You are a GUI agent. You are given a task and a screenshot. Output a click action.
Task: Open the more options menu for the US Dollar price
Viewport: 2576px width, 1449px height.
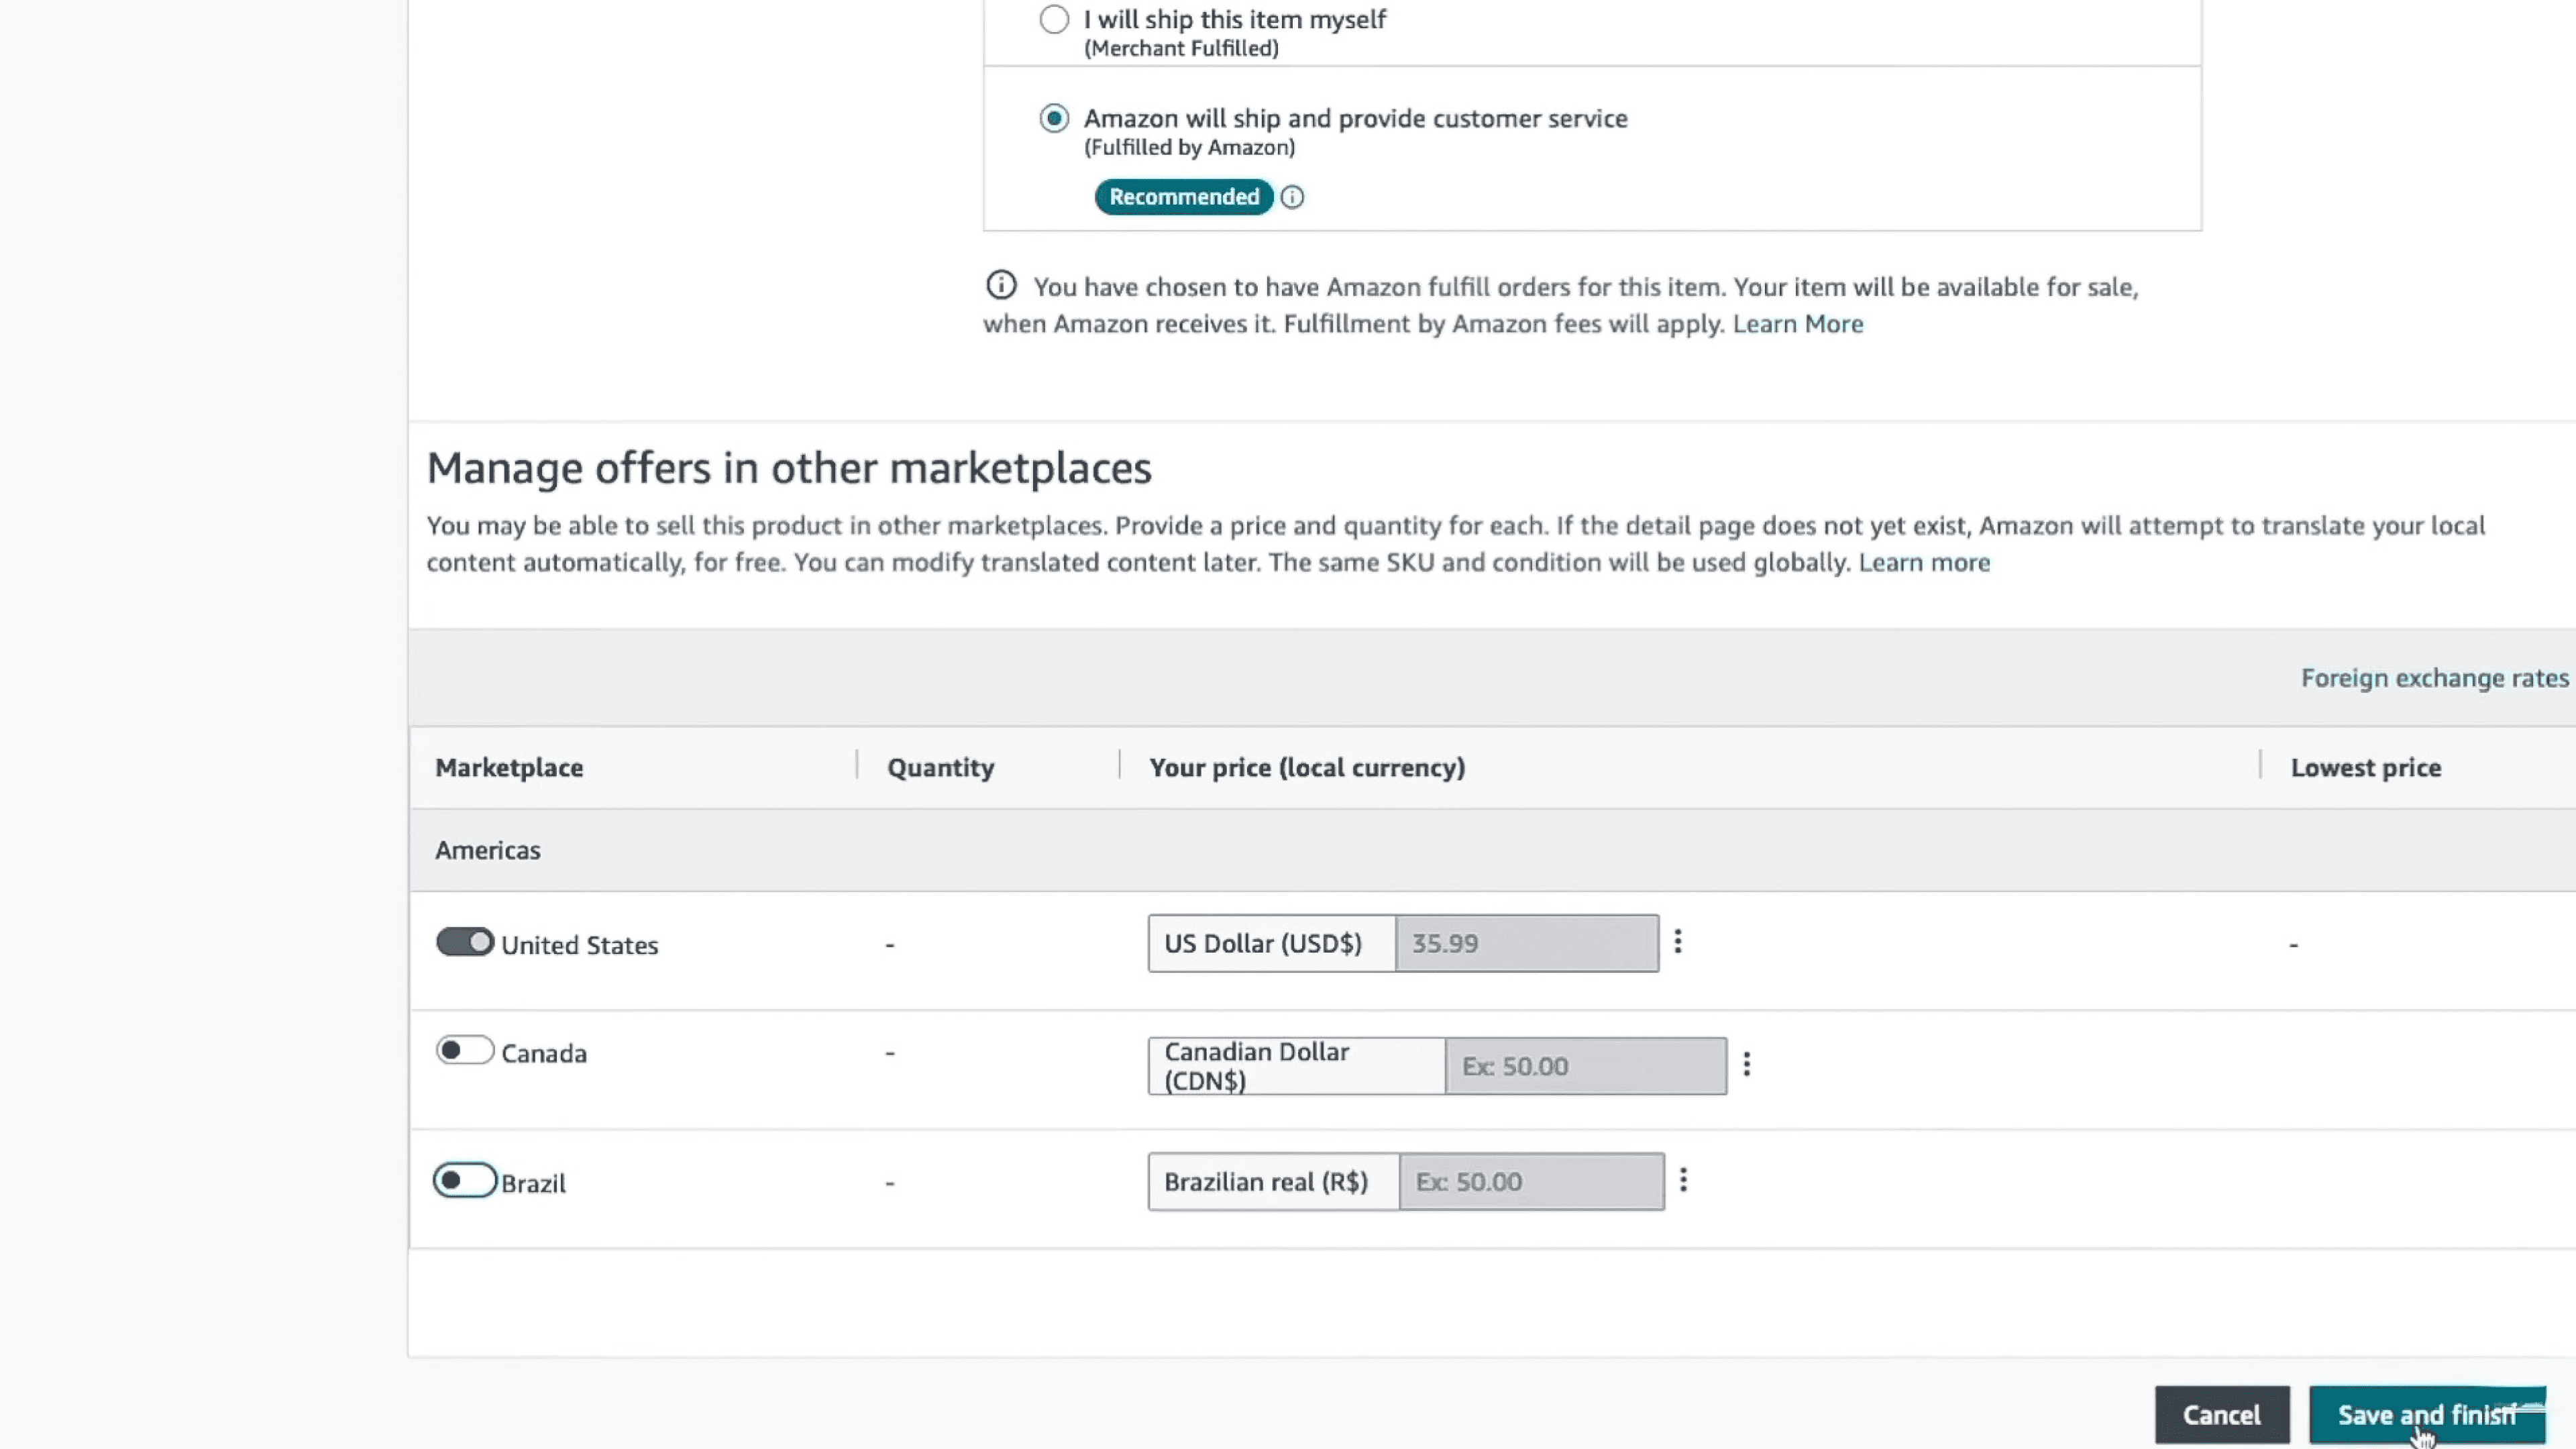coord(1678,942)
